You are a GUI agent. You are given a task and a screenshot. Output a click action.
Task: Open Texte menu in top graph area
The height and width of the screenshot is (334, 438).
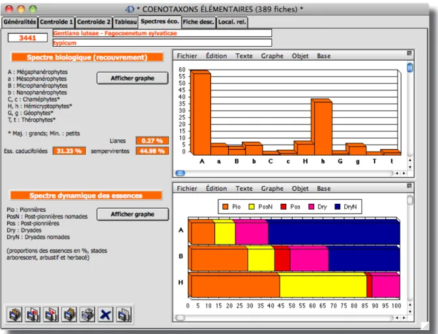tap(244, 56)
